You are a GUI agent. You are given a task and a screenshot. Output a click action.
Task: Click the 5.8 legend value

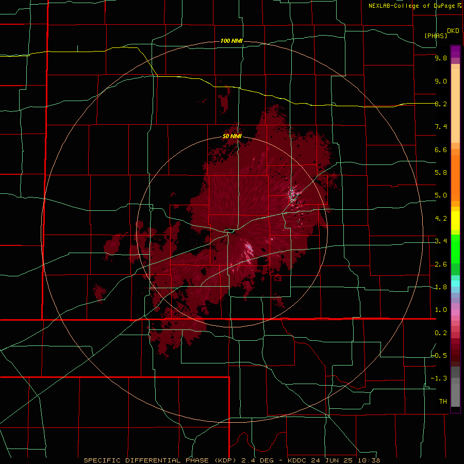tap(441, 173)
